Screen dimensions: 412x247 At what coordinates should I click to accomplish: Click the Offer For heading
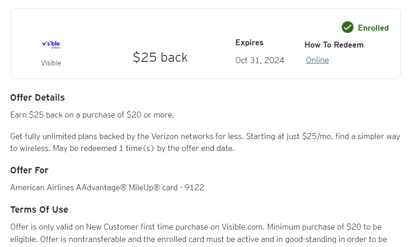(29, 170)
